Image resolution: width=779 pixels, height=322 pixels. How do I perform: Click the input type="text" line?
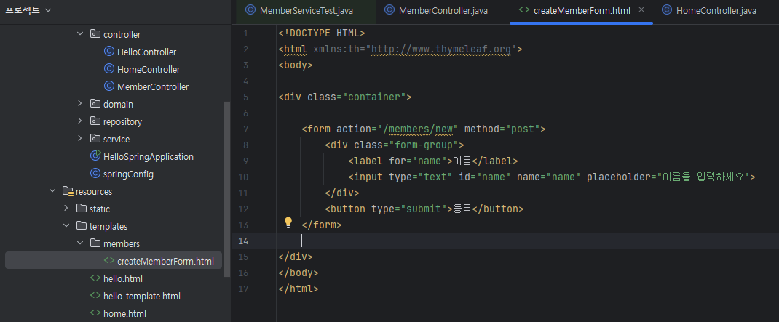(x=552, y=177)
